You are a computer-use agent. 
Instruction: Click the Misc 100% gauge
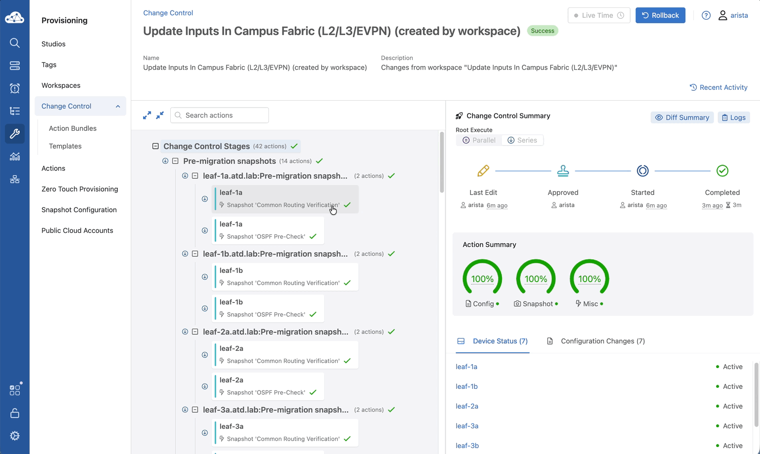pos(589,278)
